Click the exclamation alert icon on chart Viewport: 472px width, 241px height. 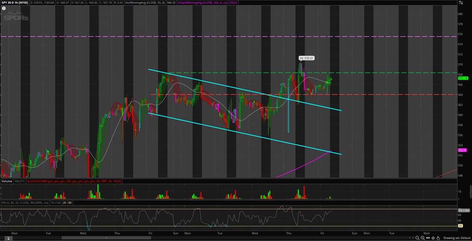tap(4, 8)
